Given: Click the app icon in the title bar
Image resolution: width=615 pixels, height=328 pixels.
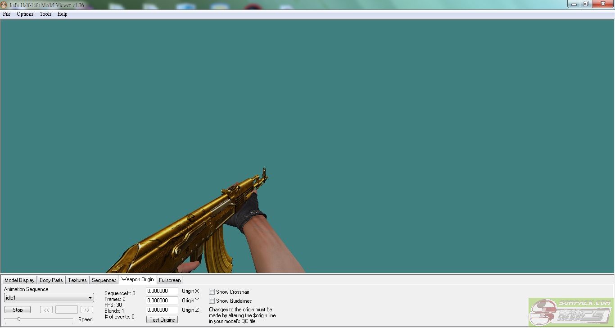Looking at the screenshot, I should point(4,5).
